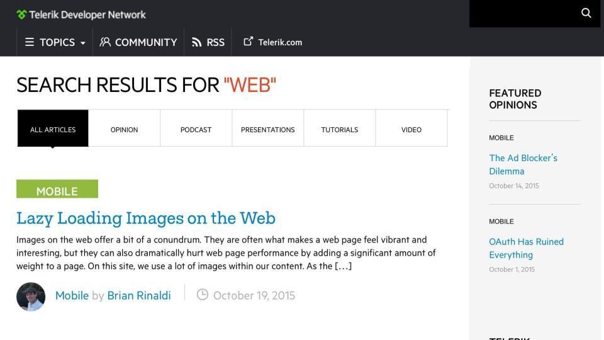
Task: Show the Tutorials tab results
Action: coord(339,130)
